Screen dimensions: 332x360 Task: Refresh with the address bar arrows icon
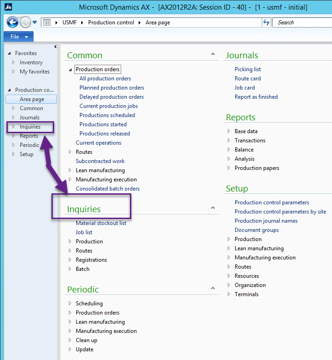266,22
